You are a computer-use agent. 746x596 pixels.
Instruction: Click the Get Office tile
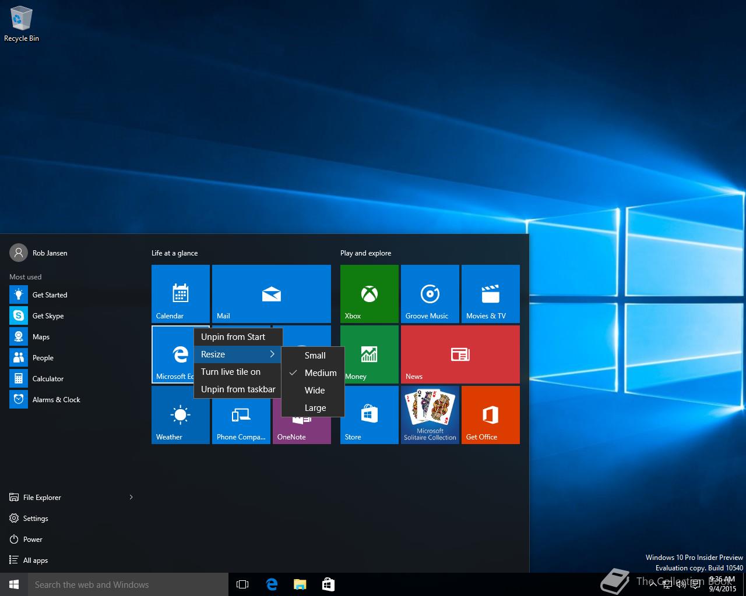(491, 415)
